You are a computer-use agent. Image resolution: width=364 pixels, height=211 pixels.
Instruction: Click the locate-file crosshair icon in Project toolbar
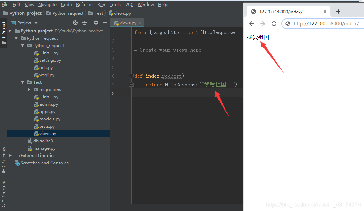(x=75, y=23)
